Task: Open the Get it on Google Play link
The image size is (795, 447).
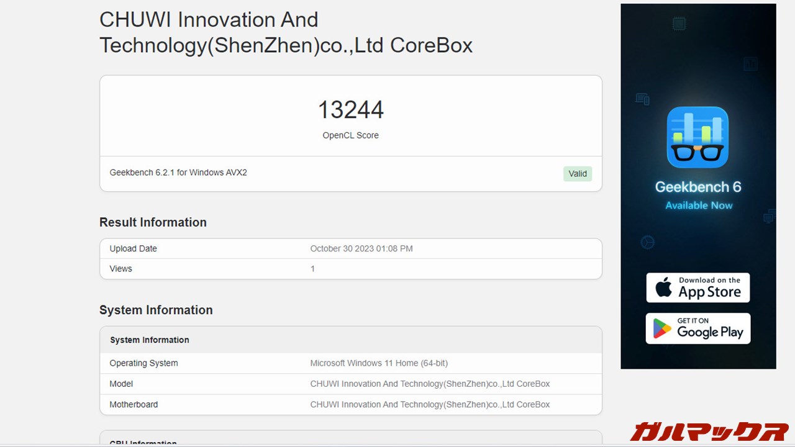Action: pos(697,328)
